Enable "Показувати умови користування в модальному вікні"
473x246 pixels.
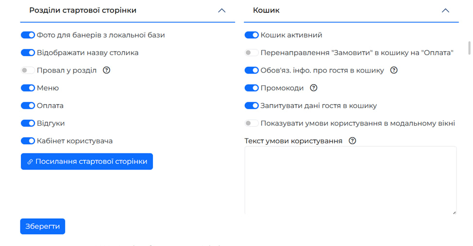click(252, 123)
